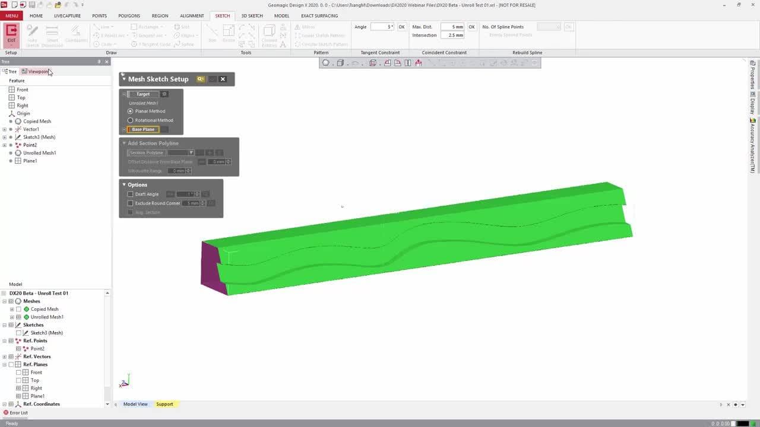Click the Plane1 feature icon in tree

18,161
